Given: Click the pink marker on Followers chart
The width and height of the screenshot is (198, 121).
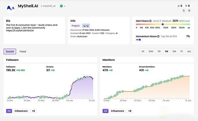Looking at the screenshot, I should pyautogui.click(x=72, y=86).
